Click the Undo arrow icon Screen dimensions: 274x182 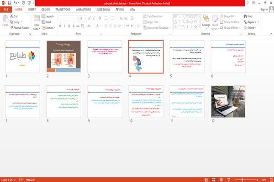pyautogui.click(x=16, y=3)
